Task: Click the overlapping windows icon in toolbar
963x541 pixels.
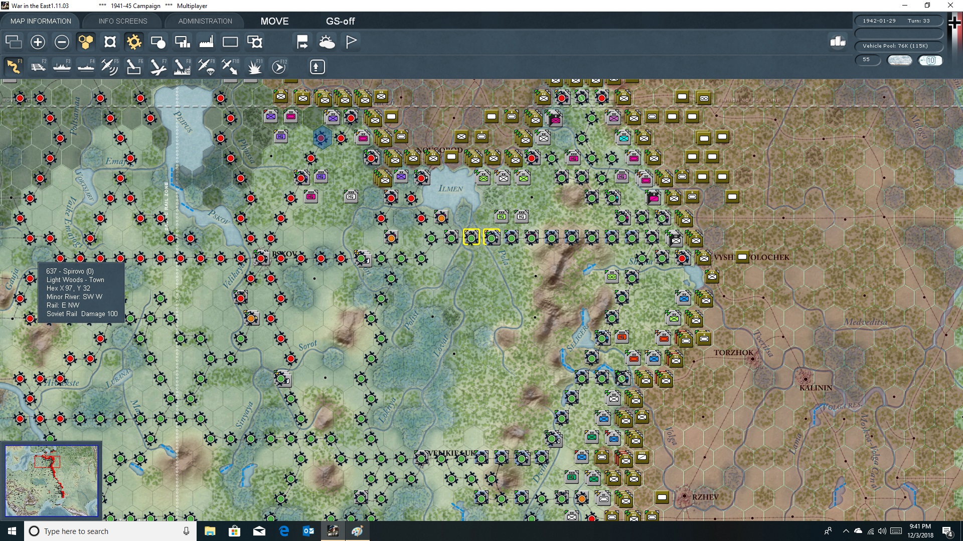Action: tap(14, 42)
